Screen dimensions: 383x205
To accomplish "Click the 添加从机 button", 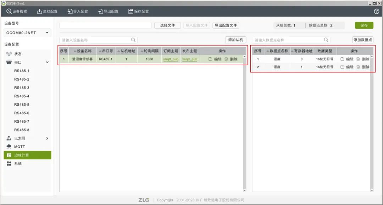I will (235, 40).
